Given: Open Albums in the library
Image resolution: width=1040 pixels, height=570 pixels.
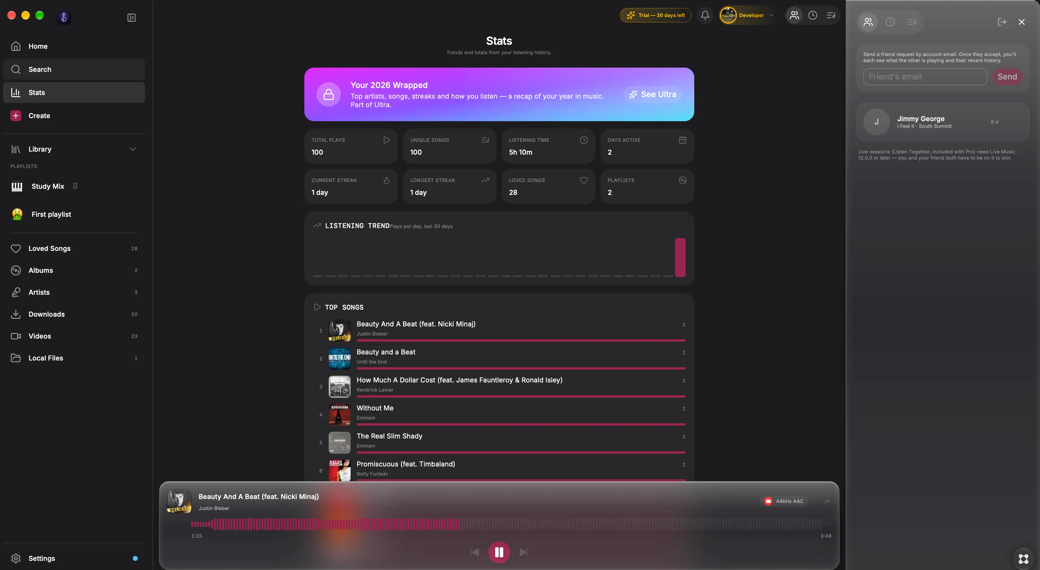Looking at the screenshot, I should pyautogui.click(x=74, y=270).
